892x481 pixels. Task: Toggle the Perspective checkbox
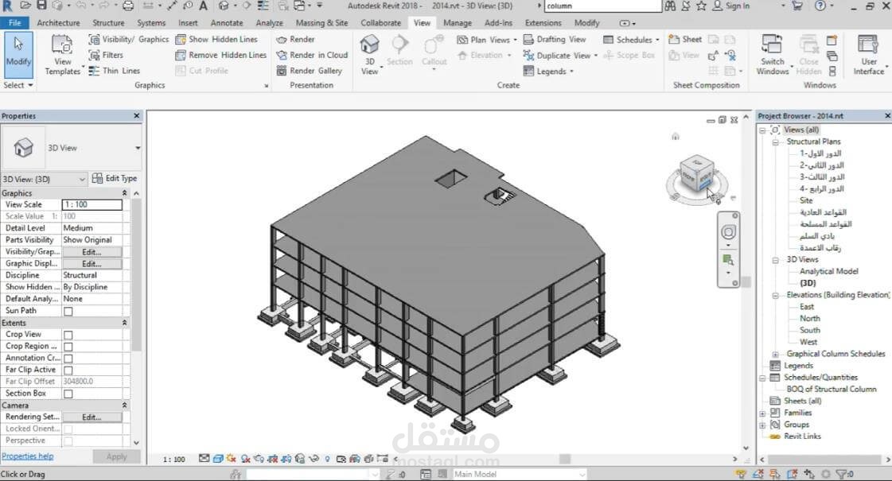coord(68,441)
